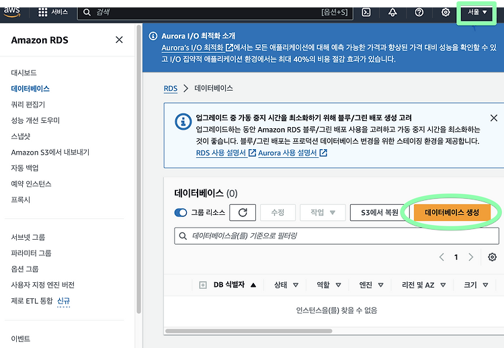Screen dimensions: 504x348
Task: Open the 서비스 grid menu icon
Action: click(43, 13)
